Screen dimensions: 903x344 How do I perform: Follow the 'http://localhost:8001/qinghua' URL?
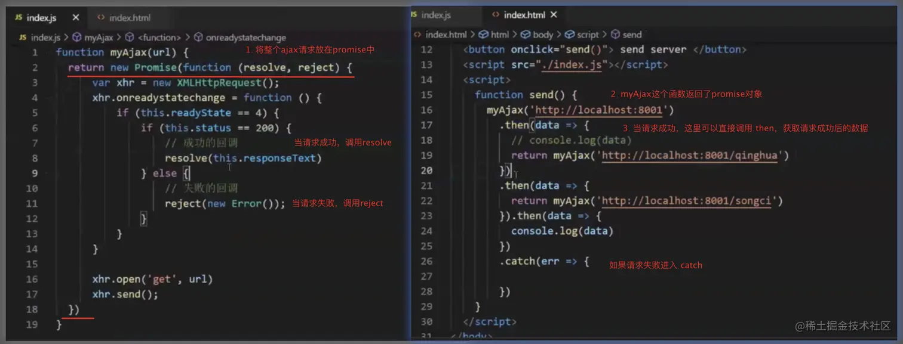pyautogui.click(x=690, y=156)
